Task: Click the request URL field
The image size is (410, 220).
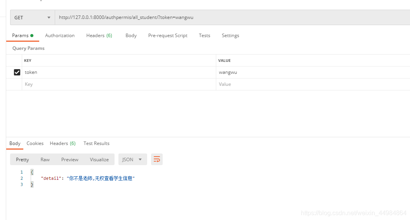Action: point(232,17)
